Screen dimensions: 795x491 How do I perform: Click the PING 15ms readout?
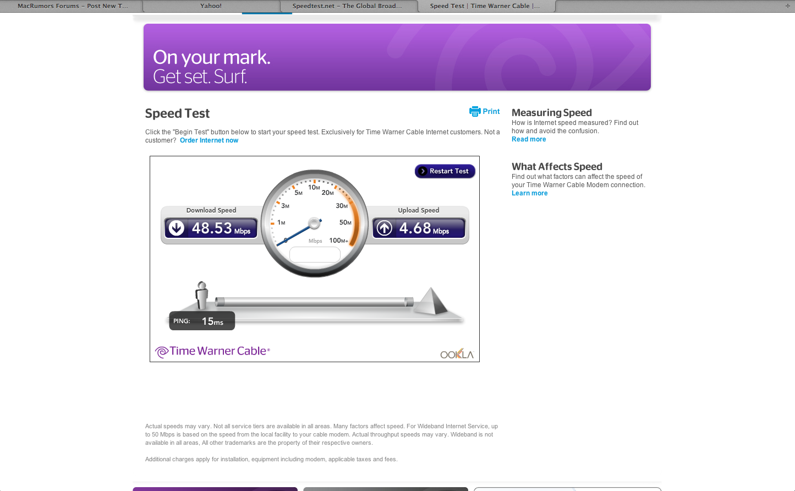coord(202,321)
